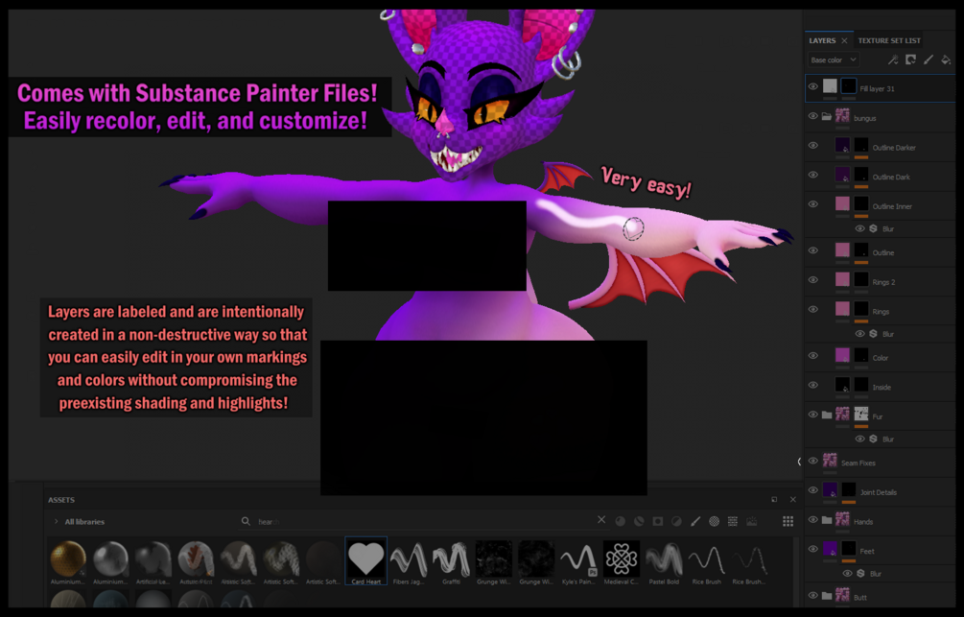Viewport: 964px width, 617px height.
Task: Select the Graffiti brush asset
Action: click(x=451, y=563)
